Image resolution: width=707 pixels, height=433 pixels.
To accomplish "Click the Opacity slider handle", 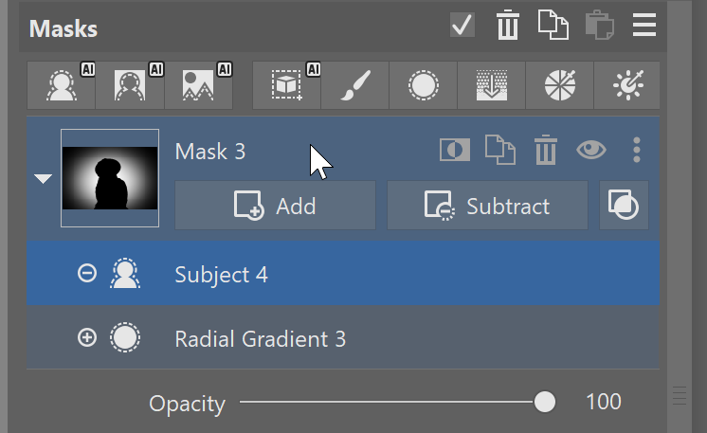I will tap(545, 402).
